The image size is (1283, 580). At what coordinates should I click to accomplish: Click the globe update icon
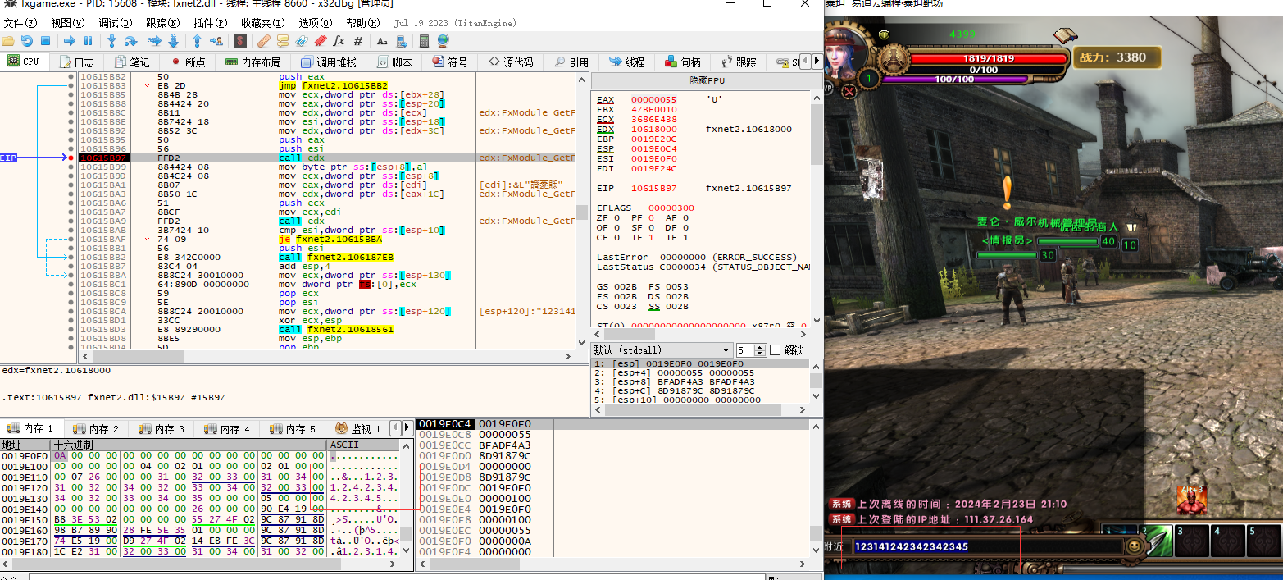[x=443, y=41]
